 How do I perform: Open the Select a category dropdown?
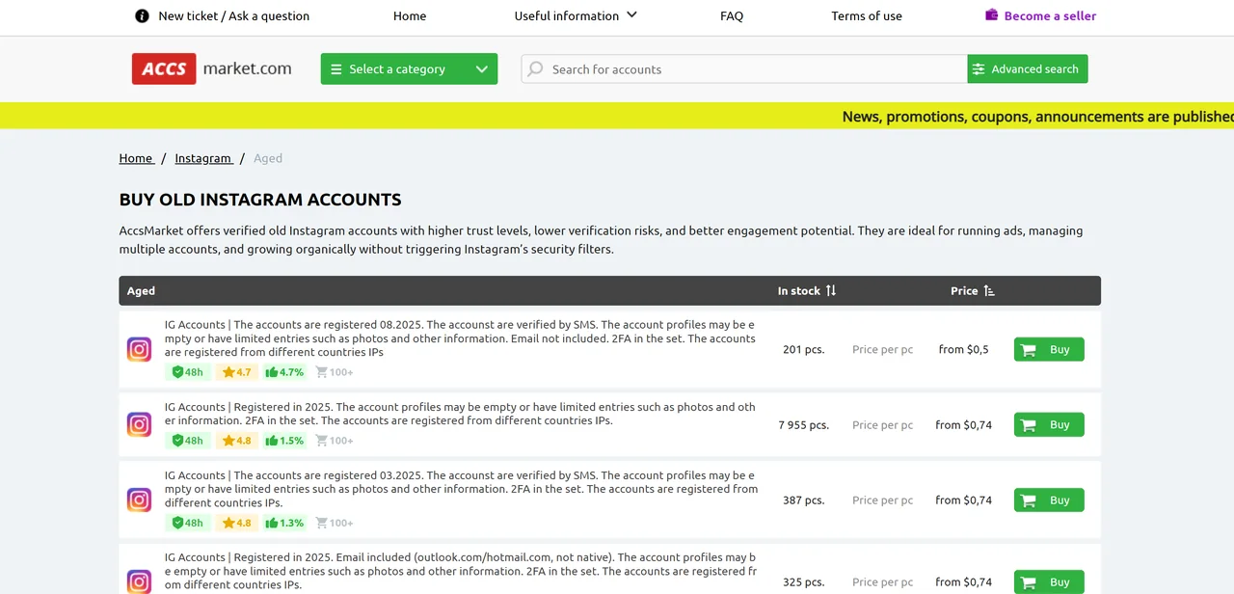coord(409,69)
